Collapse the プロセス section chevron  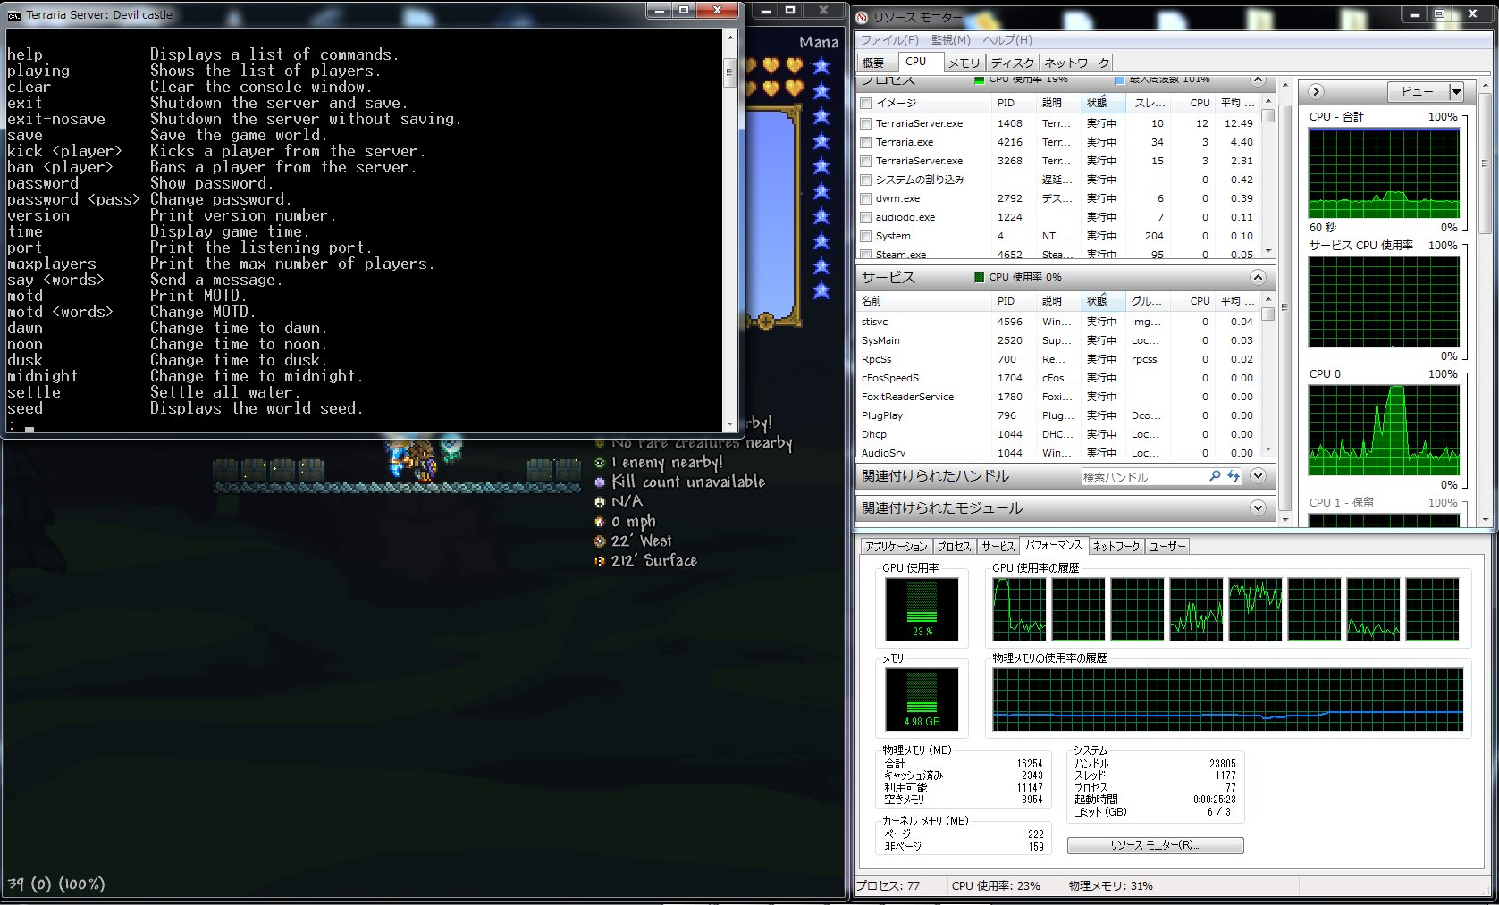click(1258, 80)
